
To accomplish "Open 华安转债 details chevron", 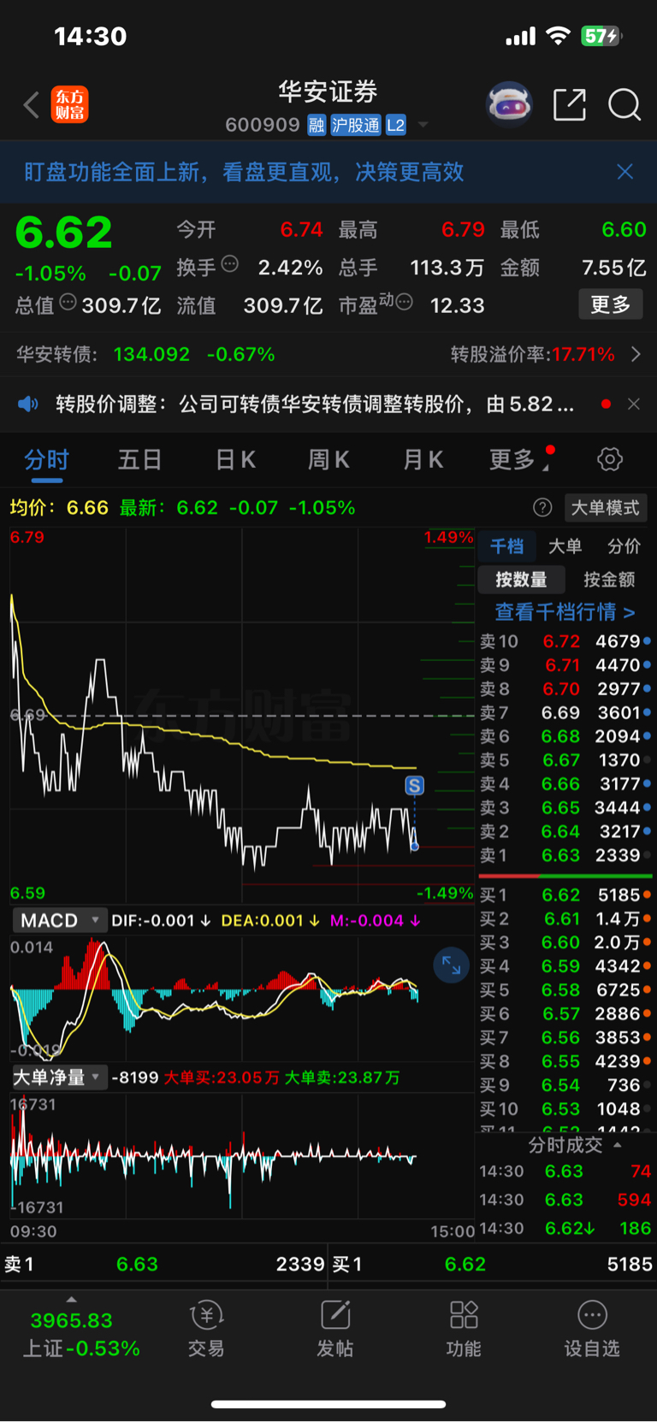I will (x=636, y=354).
